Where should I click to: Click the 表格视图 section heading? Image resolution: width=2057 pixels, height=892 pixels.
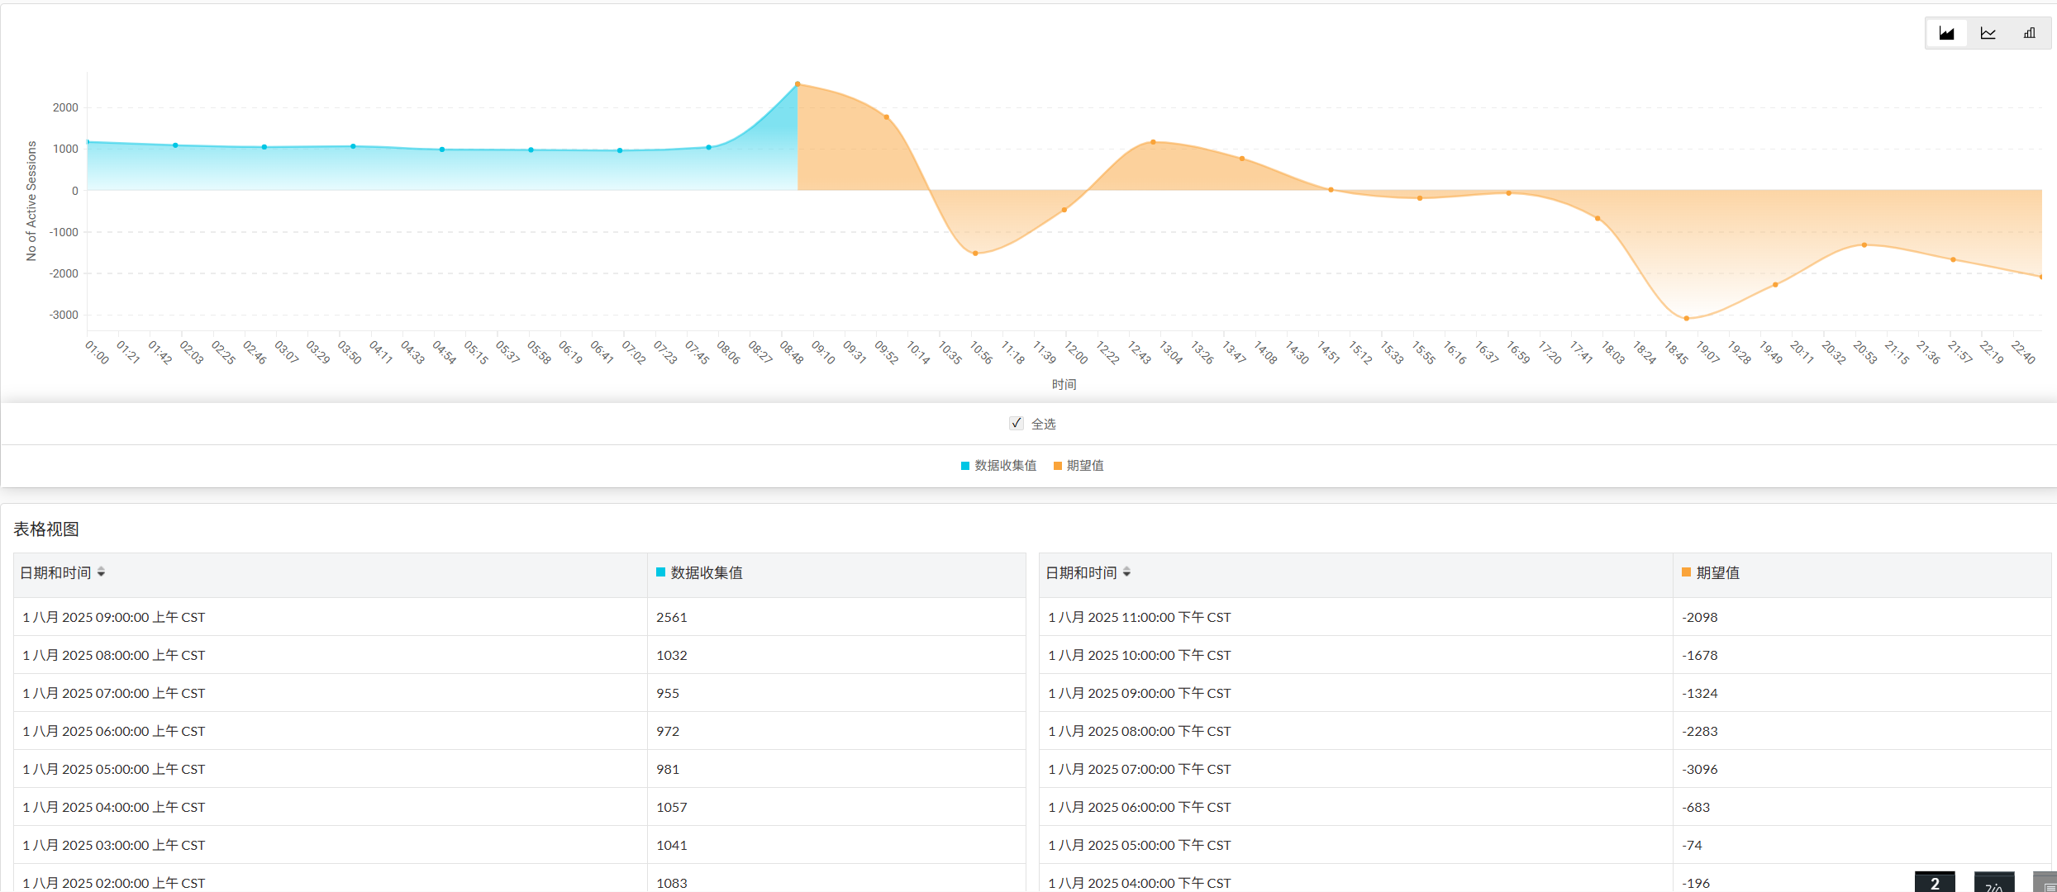(x=46, y=529)
